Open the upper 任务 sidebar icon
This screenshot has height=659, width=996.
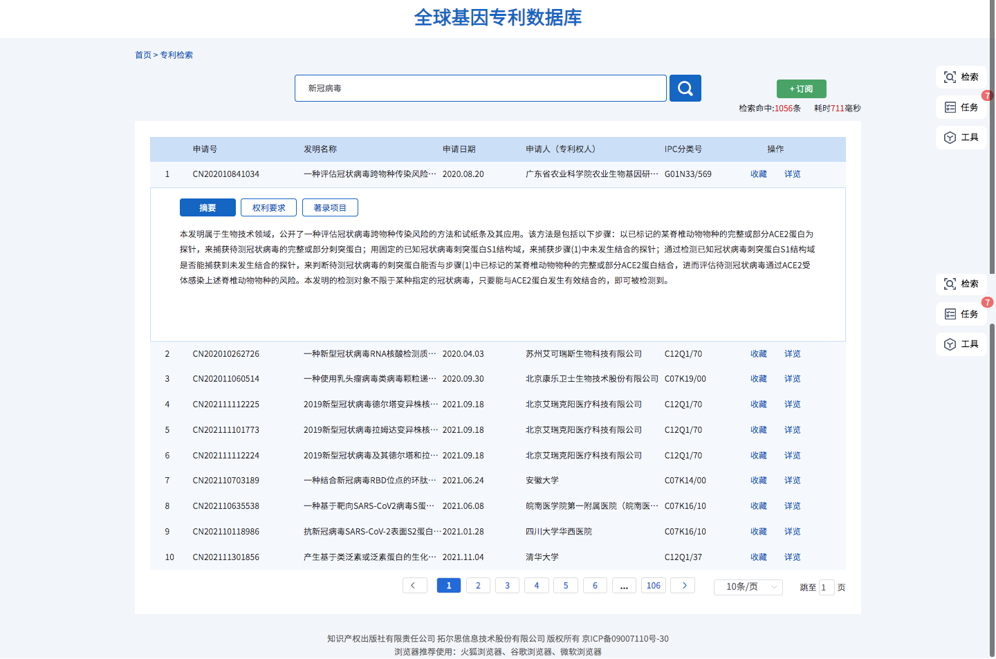(961, 107)
